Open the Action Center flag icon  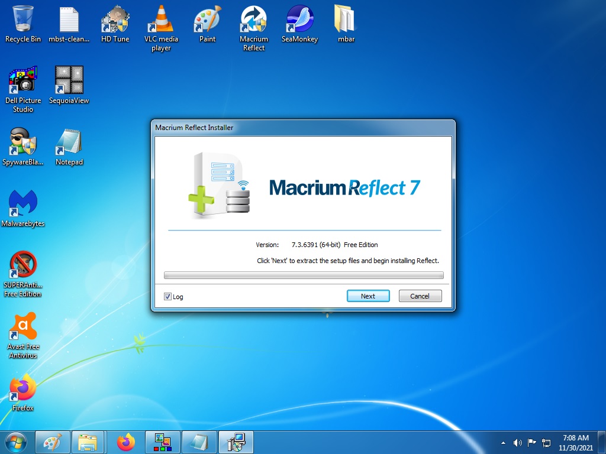tap(532, 443)
